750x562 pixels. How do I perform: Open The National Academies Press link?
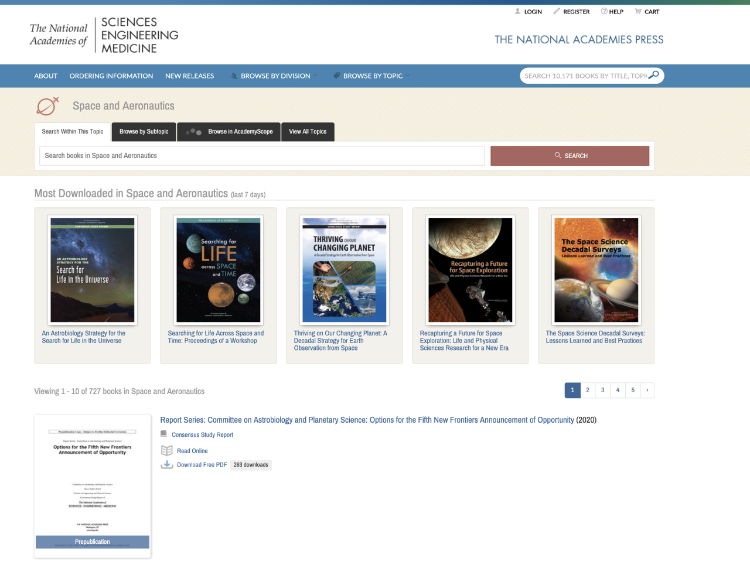(579, 40)
